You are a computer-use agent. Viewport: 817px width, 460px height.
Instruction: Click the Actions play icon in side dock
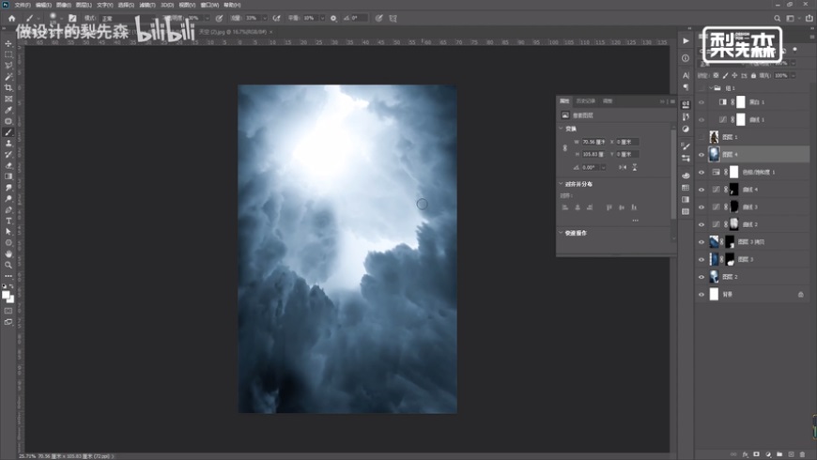[686, 40]
